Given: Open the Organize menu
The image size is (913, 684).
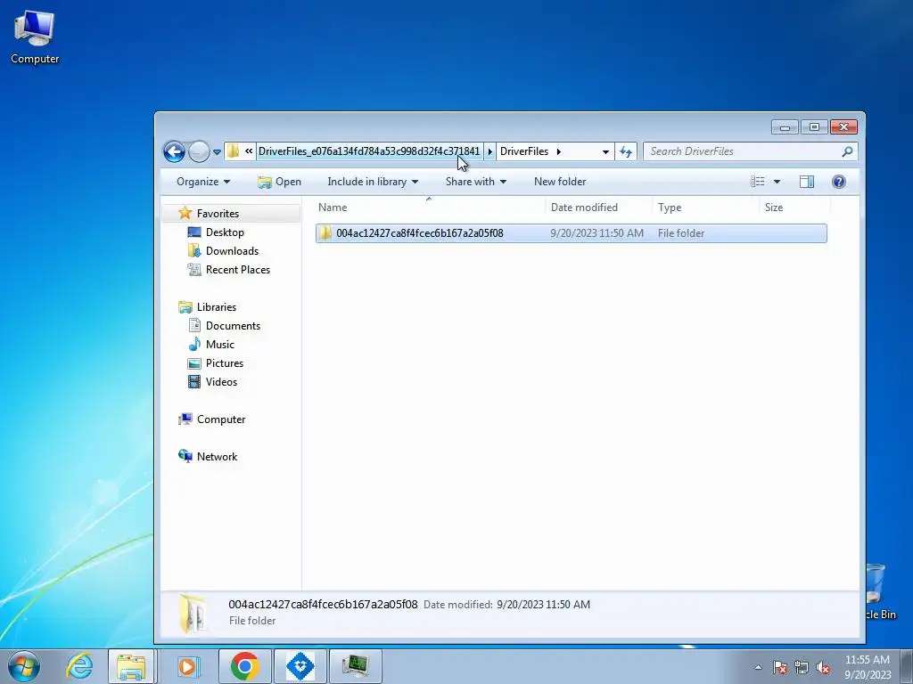Looking at the screenshot, I should tap(203, 182).
